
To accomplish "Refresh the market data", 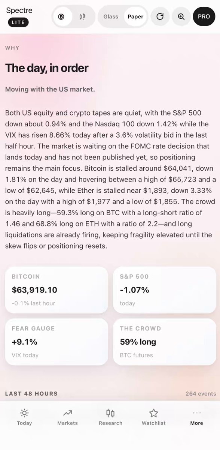I will coord(160,16).
